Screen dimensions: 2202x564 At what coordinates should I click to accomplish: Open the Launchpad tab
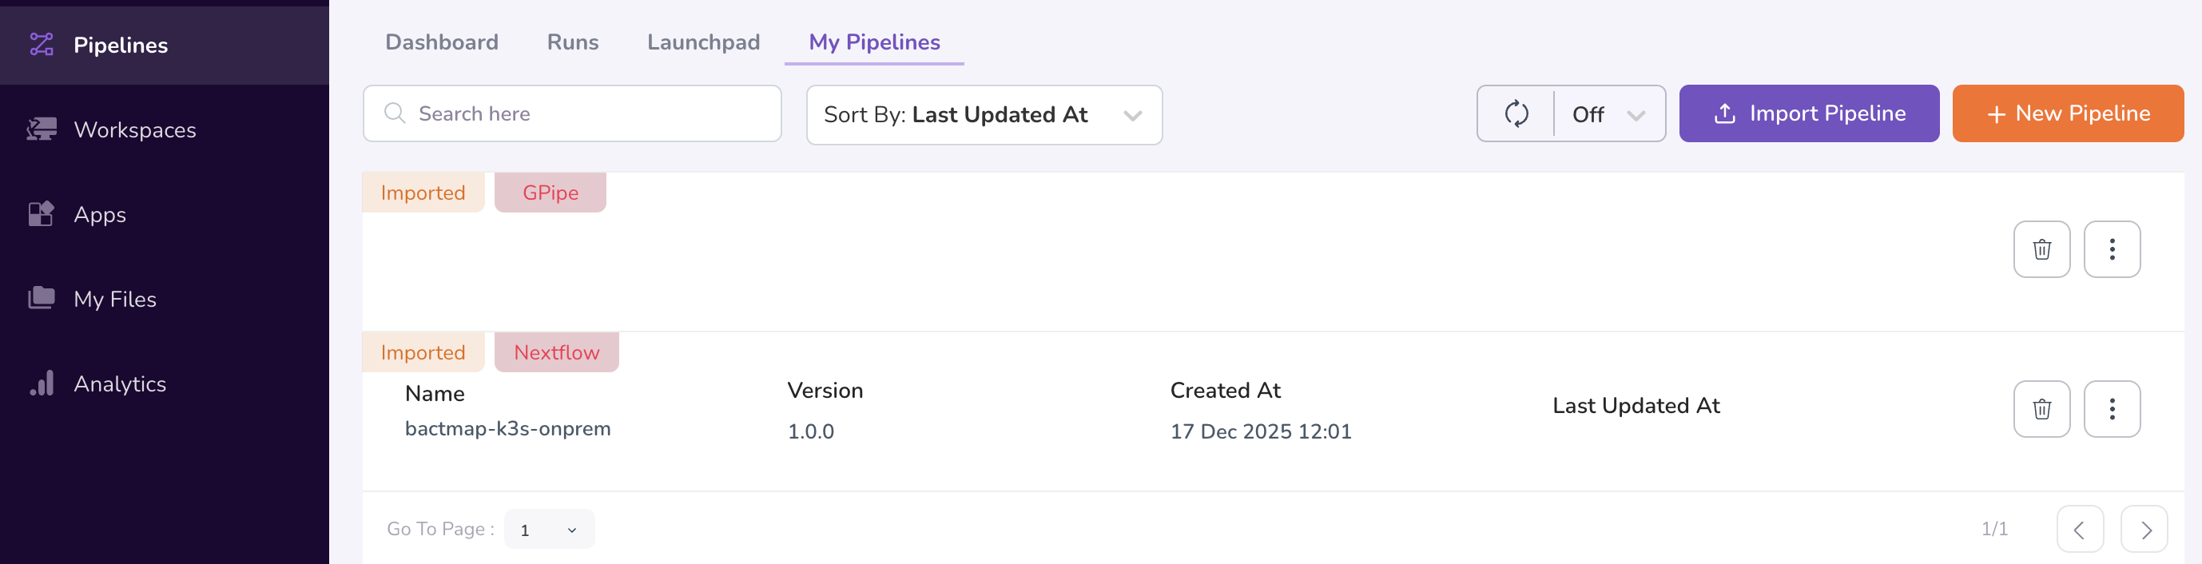coord(704,41)
